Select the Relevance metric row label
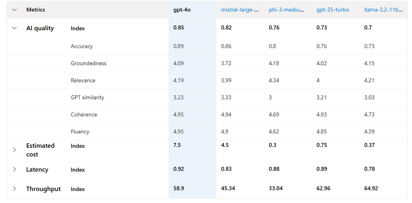Screen dimensions: 412x203 pos(83,80)
